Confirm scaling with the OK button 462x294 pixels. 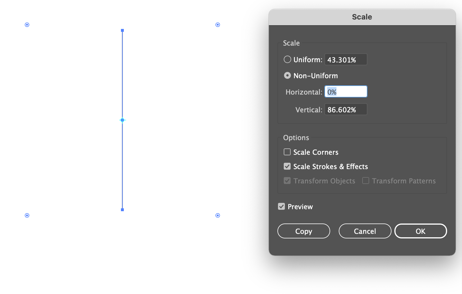tap(420, 231)
